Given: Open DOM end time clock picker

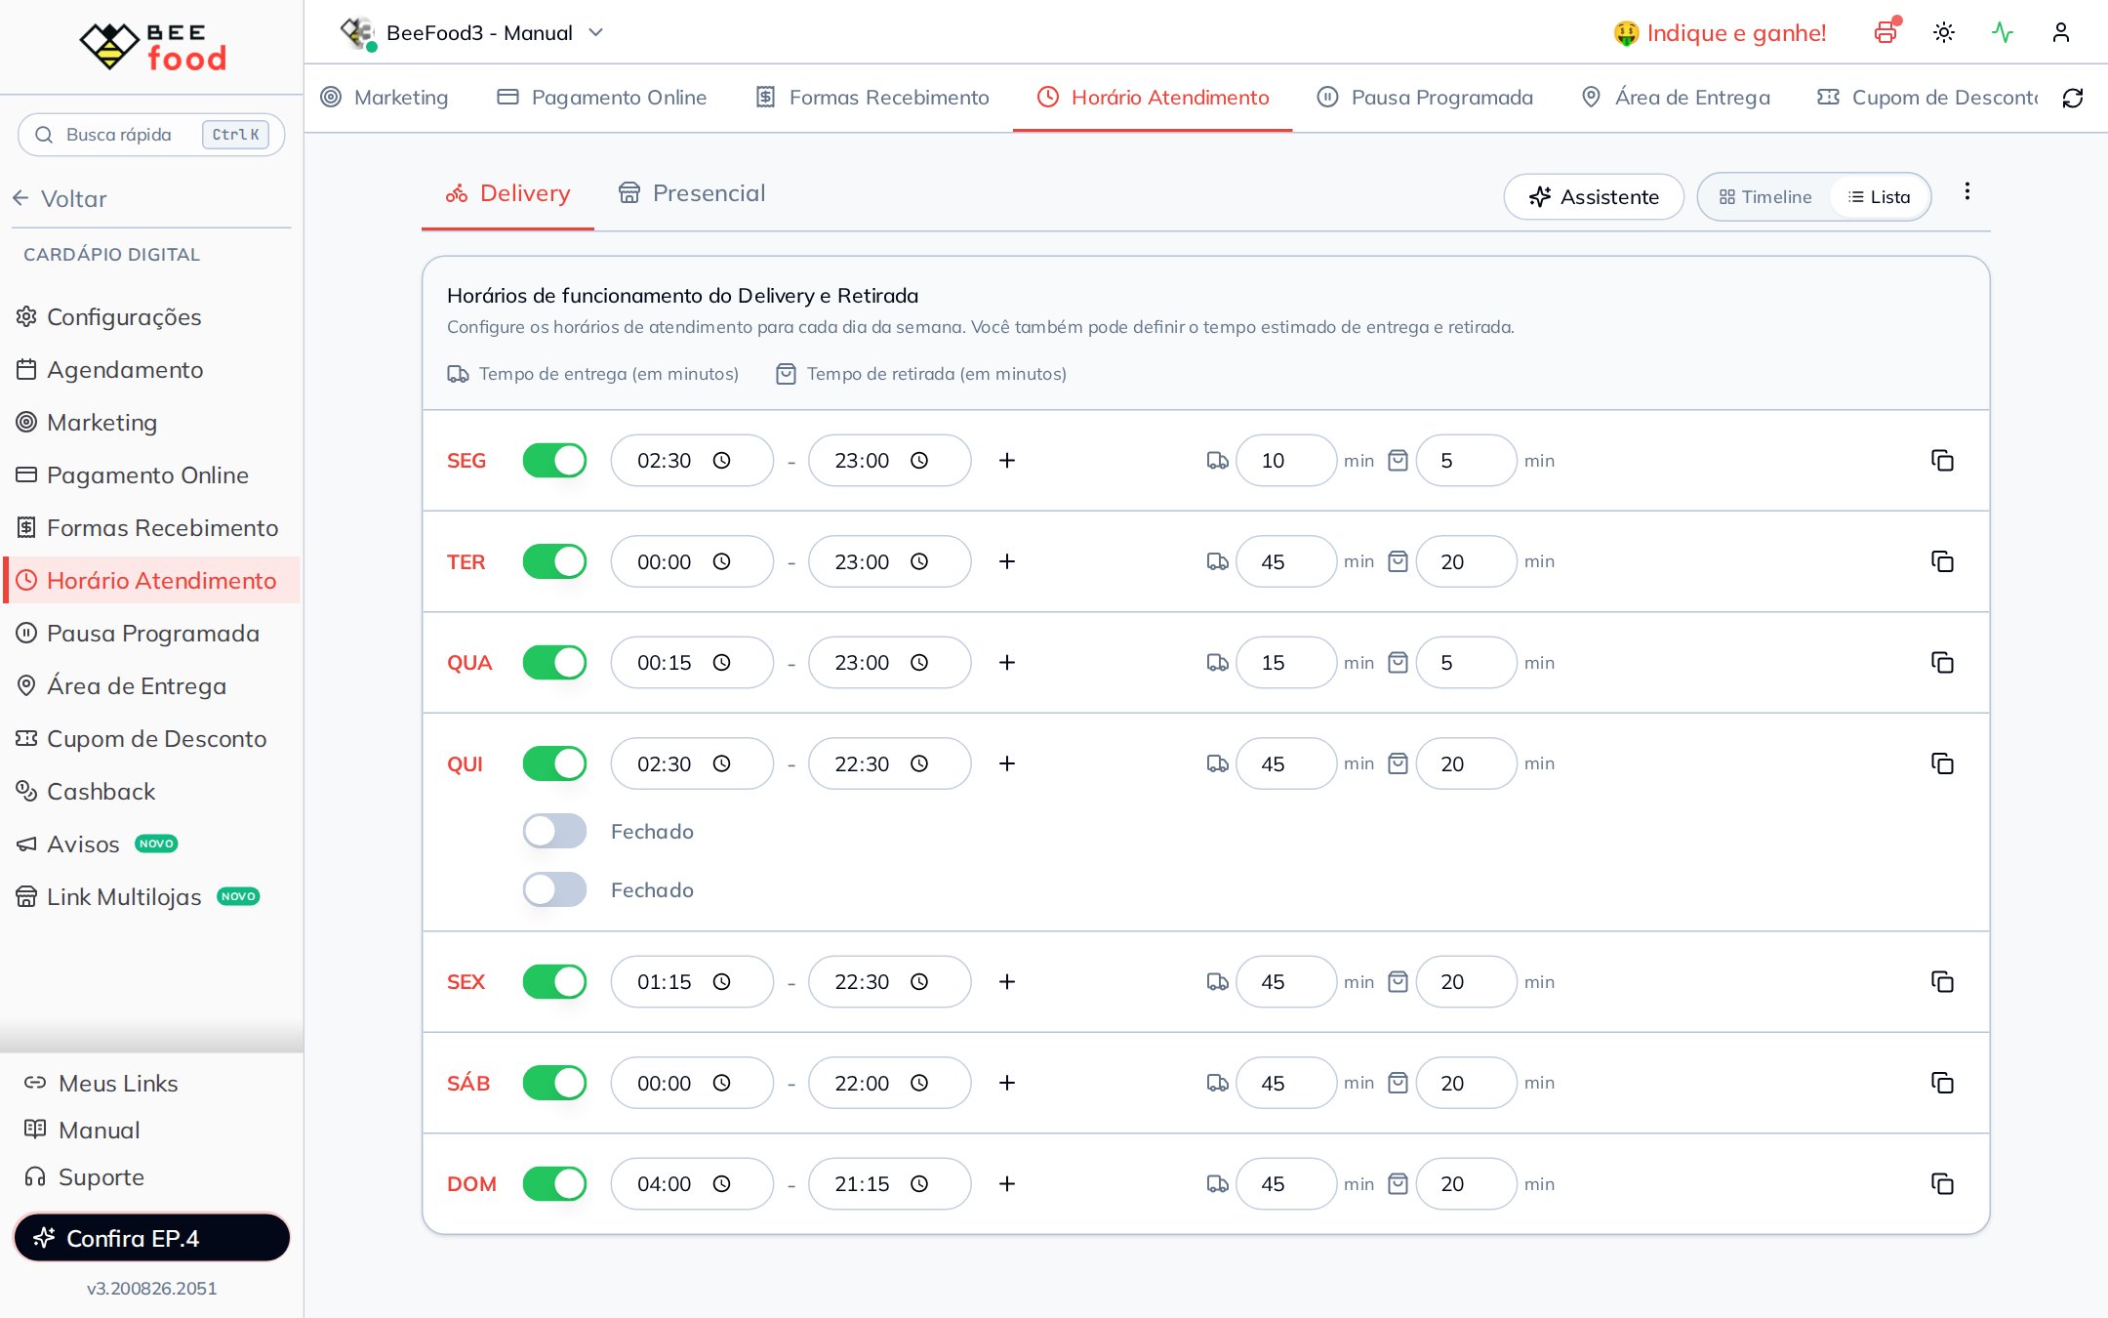Looking at the screenshot, I should click(919, 1184).
